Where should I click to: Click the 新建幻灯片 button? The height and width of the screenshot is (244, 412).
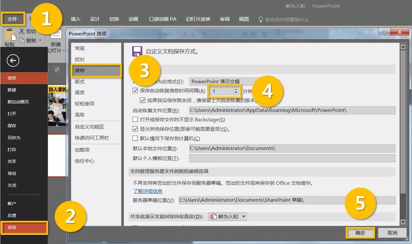tap(56, 42)
